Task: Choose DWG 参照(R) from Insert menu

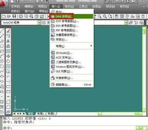Action: point(72,16)
